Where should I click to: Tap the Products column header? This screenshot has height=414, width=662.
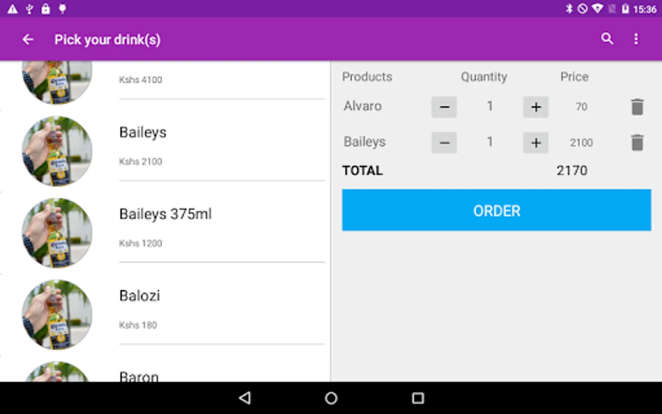point(367,77)
